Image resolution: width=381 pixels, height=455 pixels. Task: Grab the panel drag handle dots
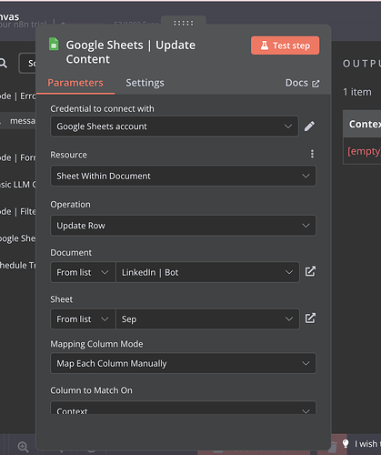(184, 23)
